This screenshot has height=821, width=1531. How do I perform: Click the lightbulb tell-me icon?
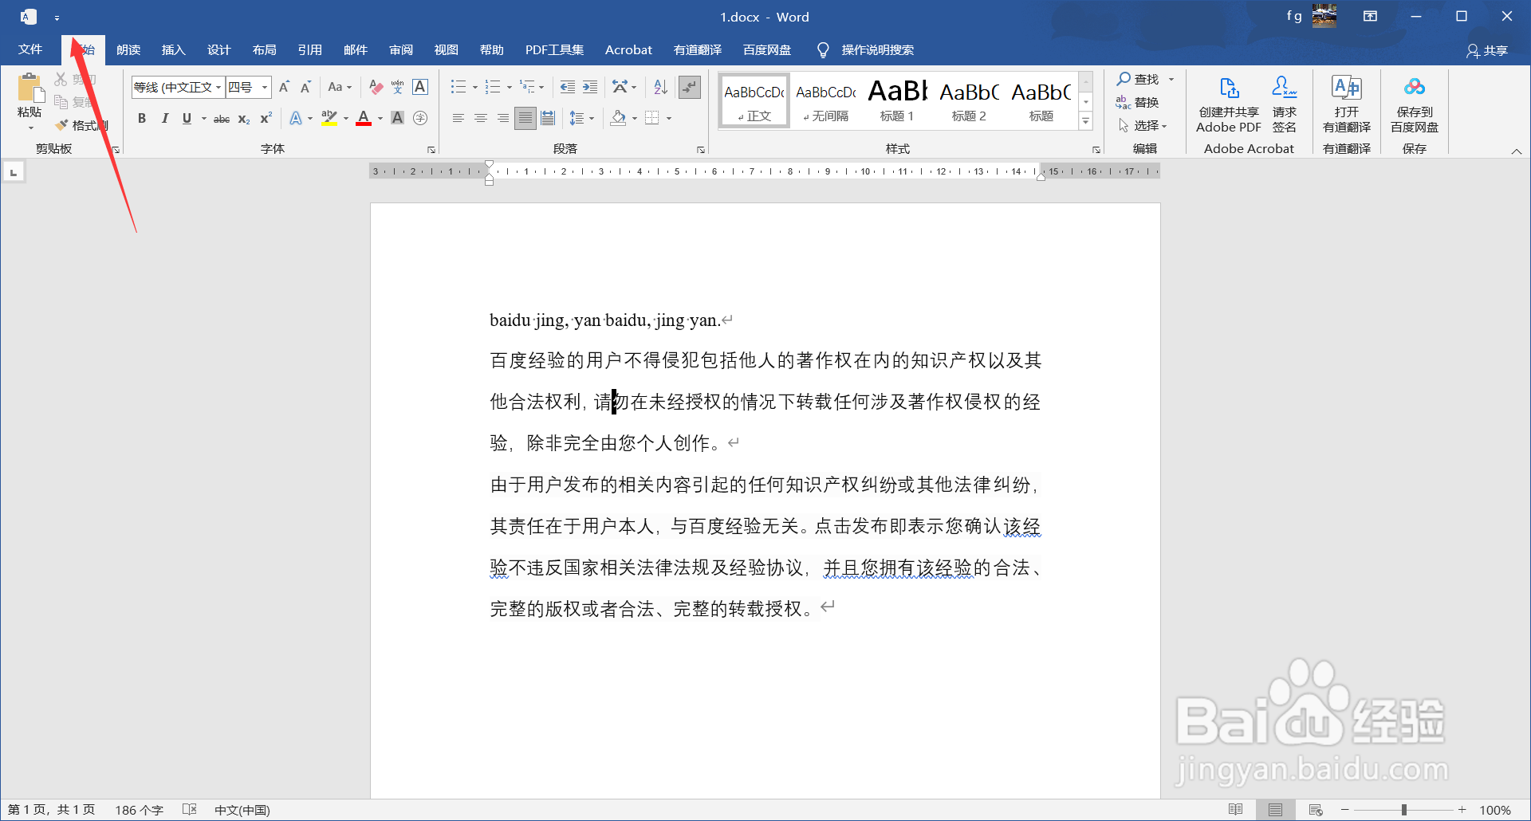pos(823,50)
